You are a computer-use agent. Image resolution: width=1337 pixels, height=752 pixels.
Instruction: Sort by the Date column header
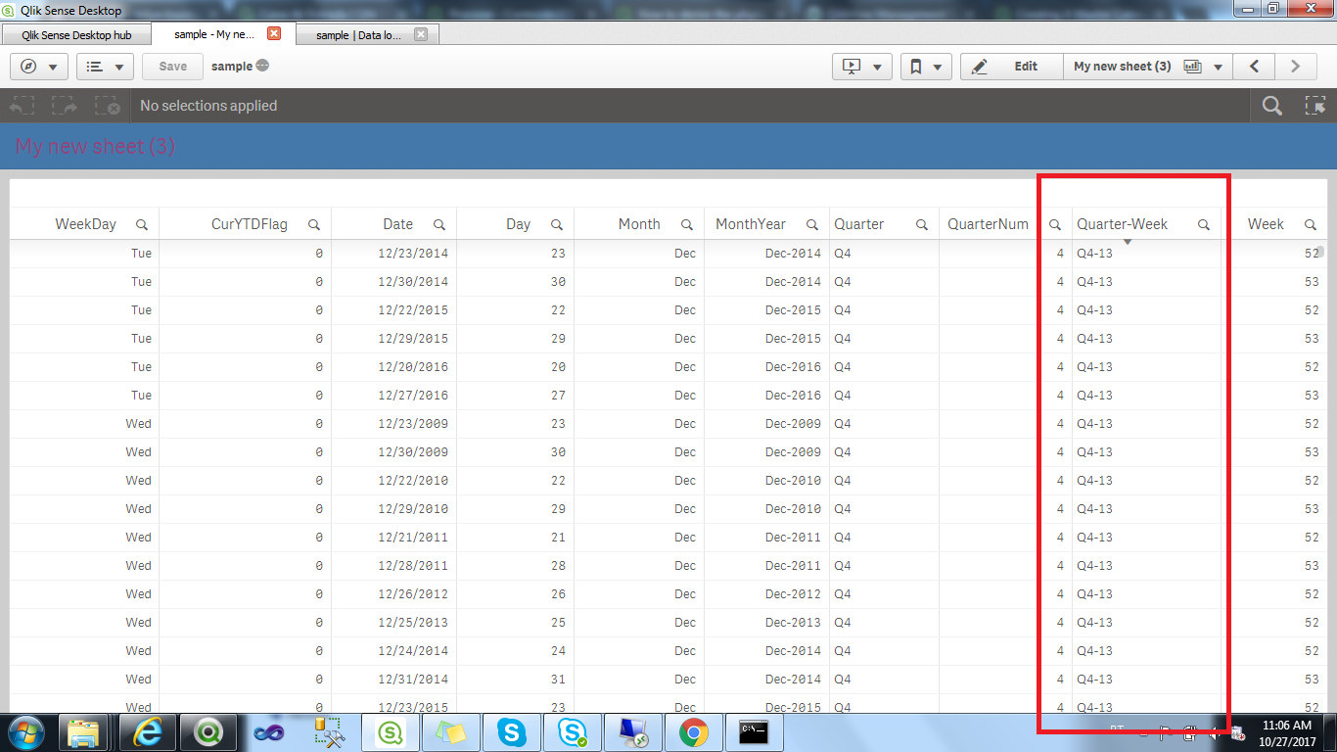[x=397, y=224]
